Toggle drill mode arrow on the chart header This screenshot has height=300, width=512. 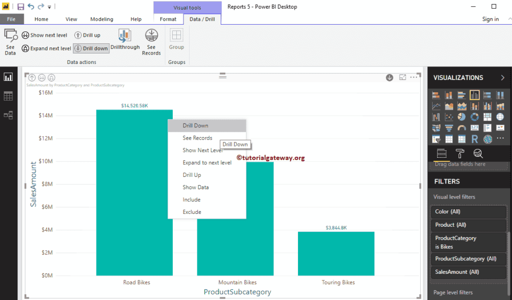[x=389, y=78]
